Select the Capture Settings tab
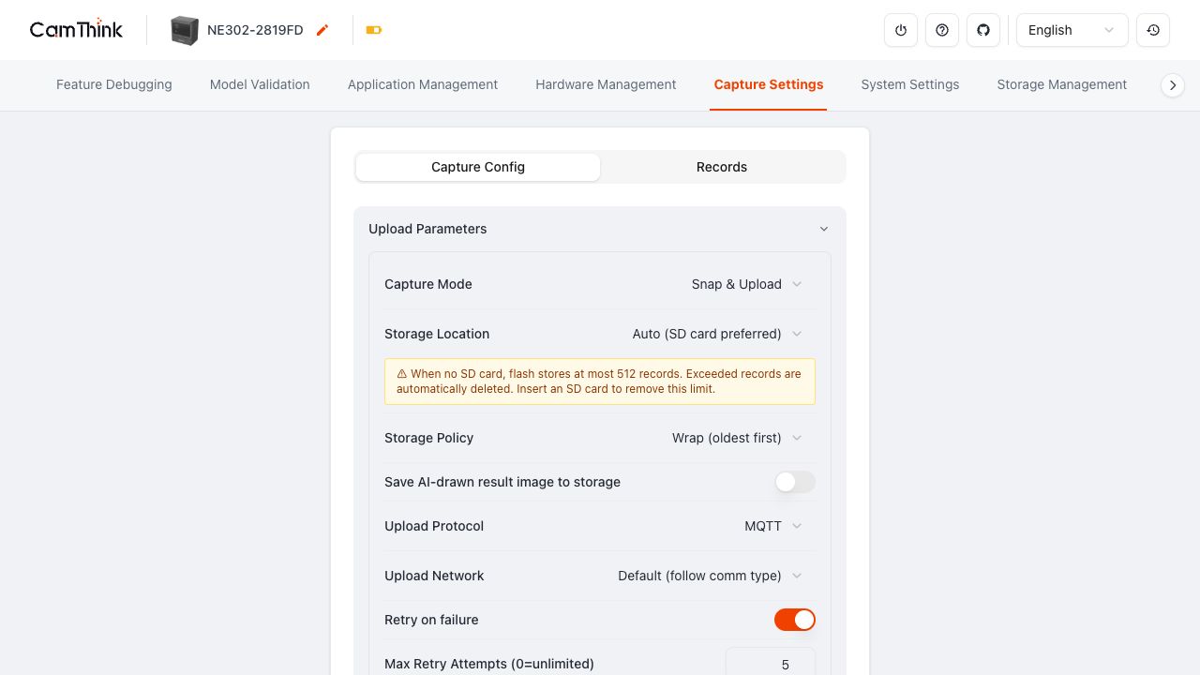This screenshot has height=675, width=1200. 769,84
